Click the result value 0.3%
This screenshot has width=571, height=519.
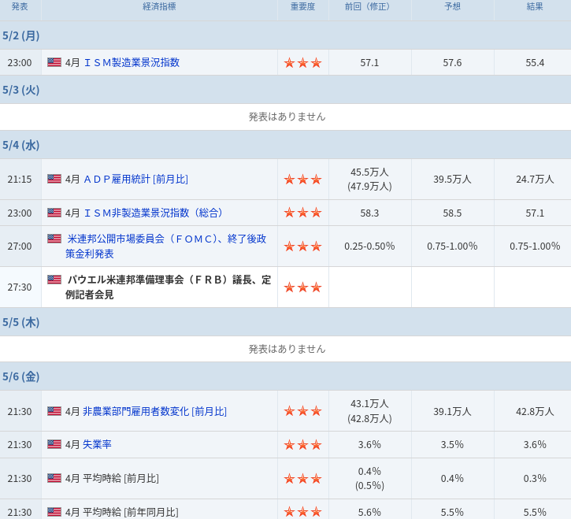tap(535, 478)
